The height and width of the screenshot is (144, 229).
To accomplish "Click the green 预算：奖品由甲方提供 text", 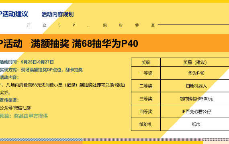I will coord(24,116).
